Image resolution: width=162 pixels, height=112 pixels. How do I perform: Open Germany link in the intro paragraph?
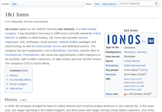coord(73,51)
